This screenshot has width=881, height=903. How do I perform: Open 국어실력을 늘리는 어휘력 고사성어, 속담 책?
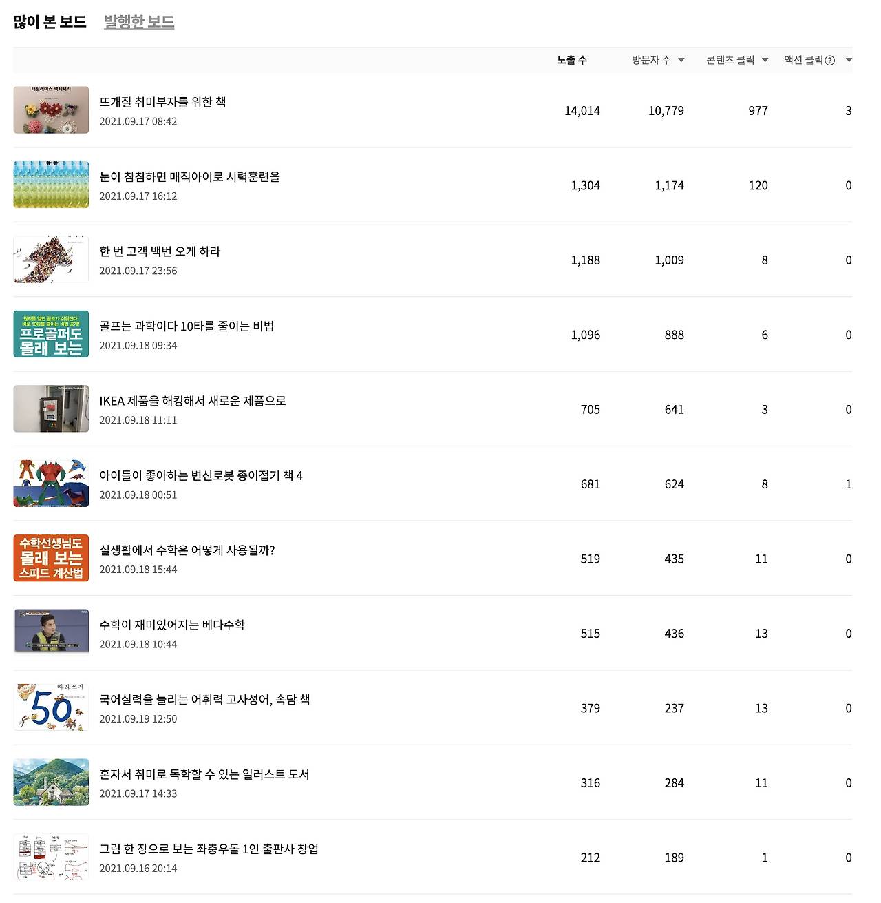coord(204,699)
